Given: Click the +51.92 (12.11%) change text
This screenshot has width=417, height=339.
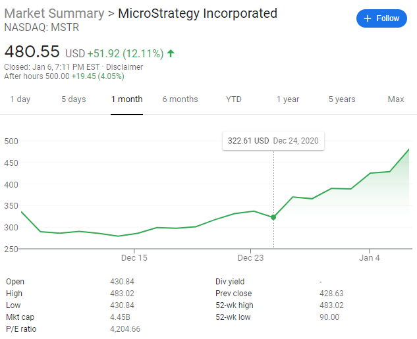Looking at the screenshot, I should tap(125, 54).
